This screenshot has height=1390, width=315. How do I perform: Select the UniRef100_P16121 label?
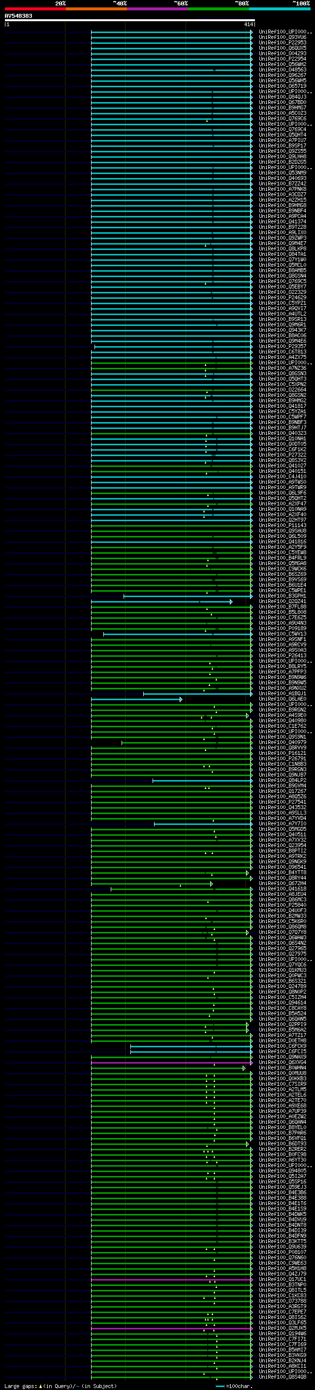(283, 753)
